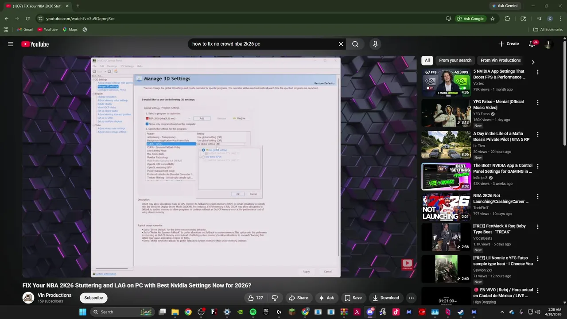Click Ask Google in address bar
The width and height of the screenshot is (567, 319).
(470, 19)
